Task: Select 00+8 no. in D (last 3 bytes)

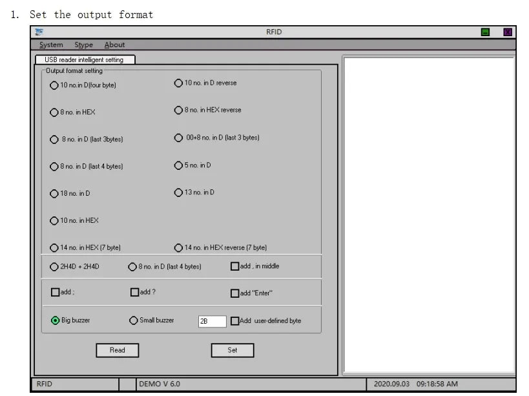Action: (x=178, y=138)
